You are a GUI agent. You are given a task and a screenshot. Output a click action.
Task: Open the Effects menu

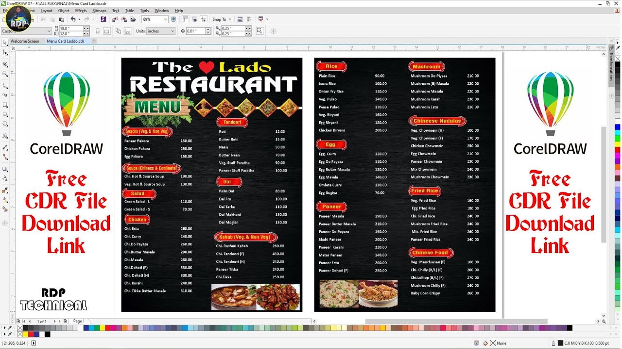pos(81,11)
